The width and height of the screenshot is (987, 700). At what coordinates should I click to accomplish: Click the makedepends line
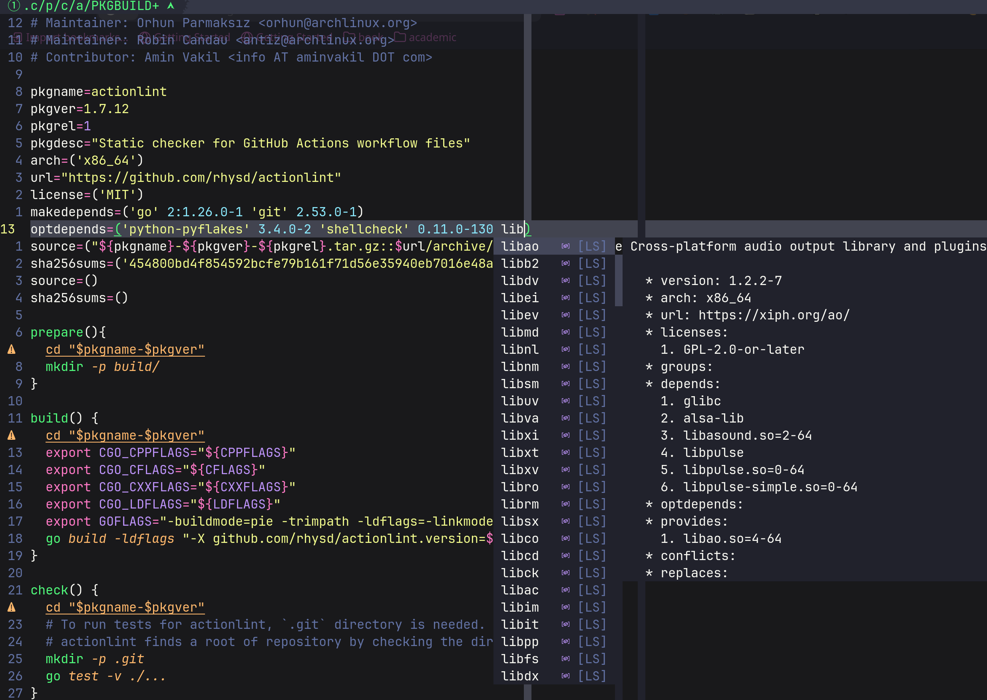coord(197,212)
